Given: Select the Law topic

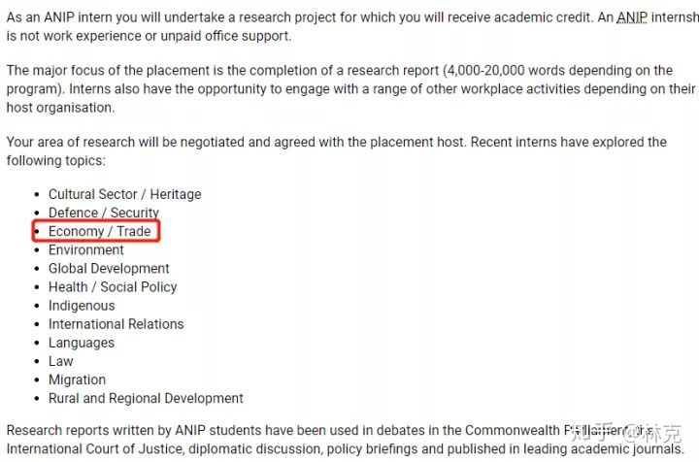Looking at the screenshot, I should pos(60,361).
